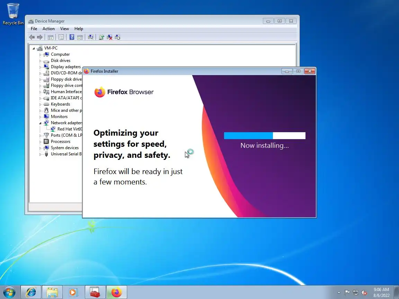Click the Device Manager title bar text
Image resolution: width=399 pixels, height=299 pixels.
pyautogui.click(x=50, y=21)
